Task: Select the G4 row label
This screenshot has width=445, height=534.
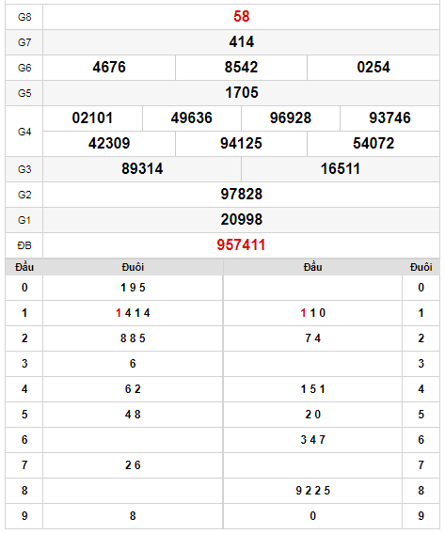Action: click(24, 132)
